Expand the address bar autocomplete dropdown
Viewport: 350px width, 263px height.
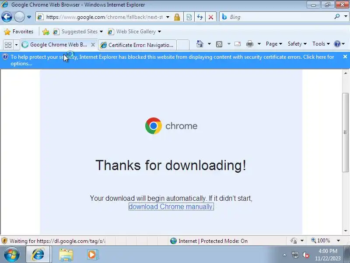click(168, 17)
